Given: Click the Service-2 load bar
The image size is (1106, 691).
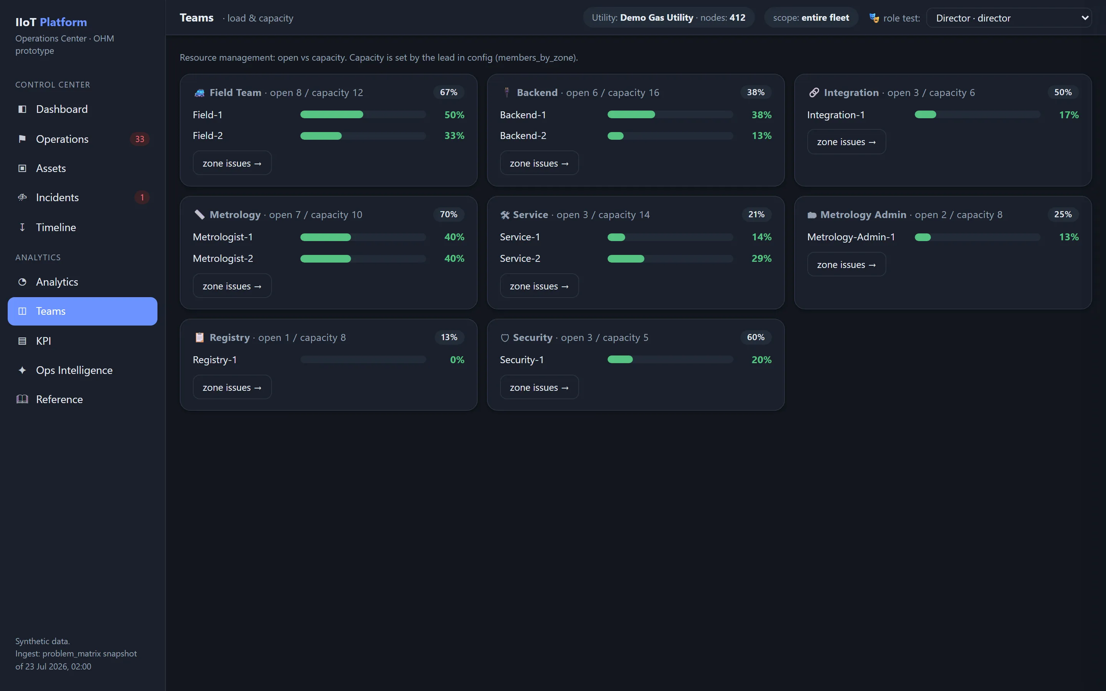Looking at the screenshot, I should click(670, 259).
